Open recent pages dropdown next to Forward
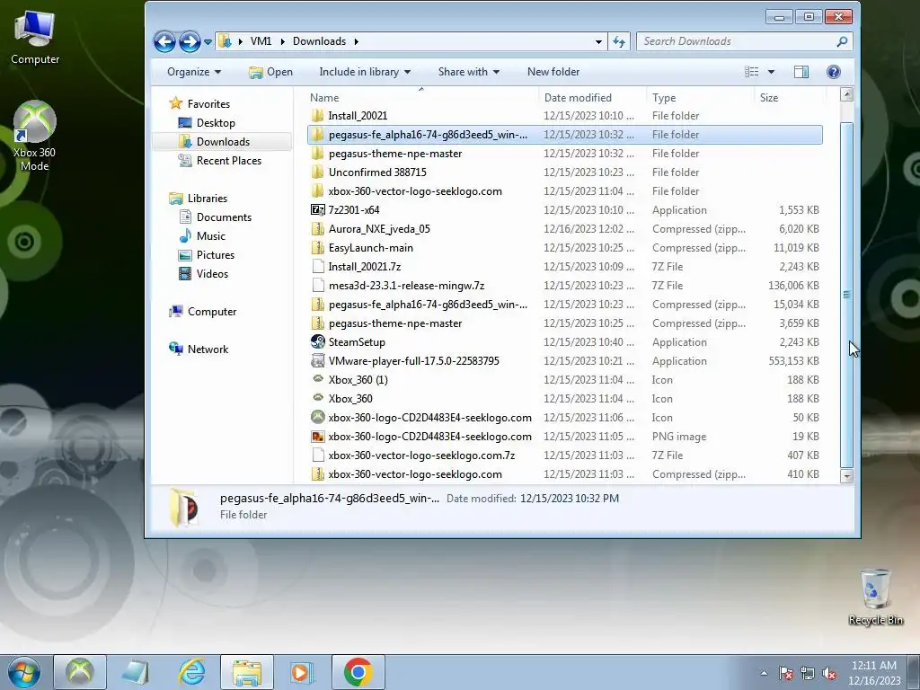The width and height of the screenshot is (920, 690). click(x=208, y=42)
